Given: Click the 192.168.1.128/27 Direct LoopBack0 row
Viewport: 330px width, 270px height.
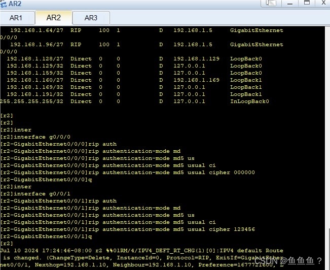Looking at the screenshot, I should pos(134,58).
